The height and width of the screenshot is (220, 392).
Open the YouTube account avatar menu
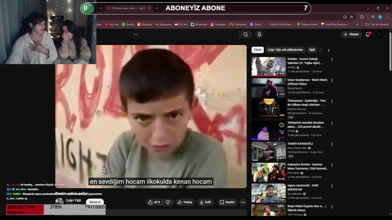pos(379,35)
